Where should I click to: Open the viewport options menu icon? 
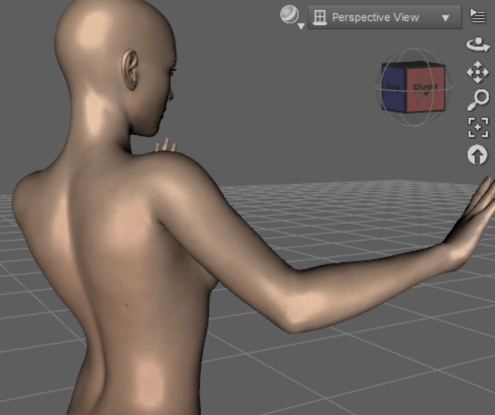(x=478, y=15)
